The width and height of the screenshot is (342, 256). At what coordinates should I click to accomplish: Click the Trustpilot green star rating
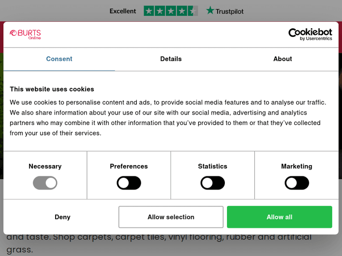[171, 11]
